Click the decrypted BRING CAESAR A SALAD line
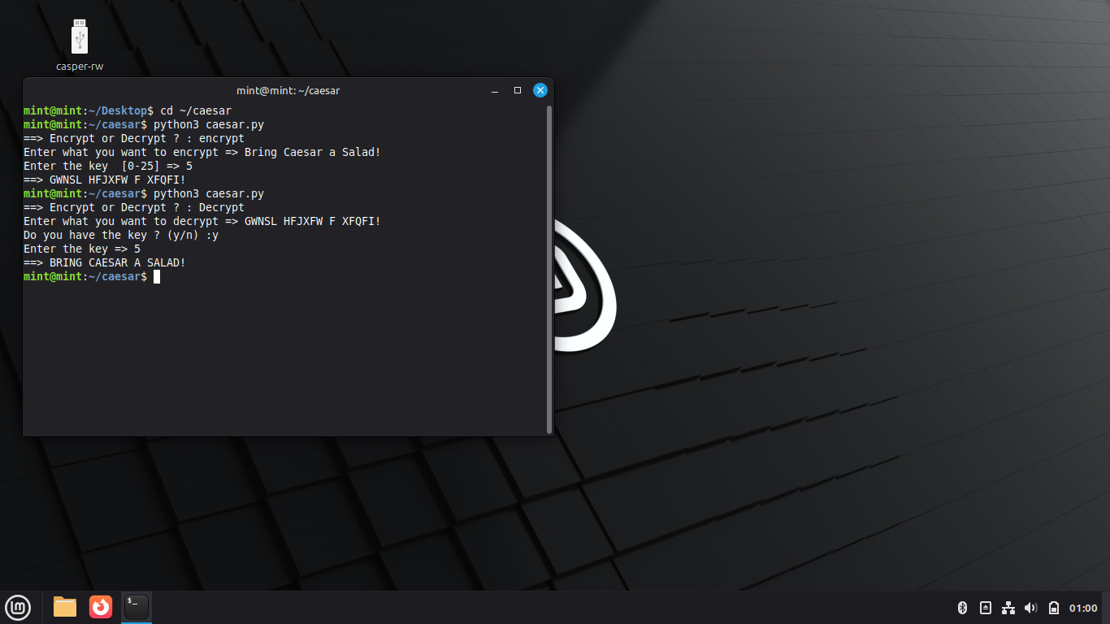This screenshot has width=1110, height=624. click(x=118, y=263)
